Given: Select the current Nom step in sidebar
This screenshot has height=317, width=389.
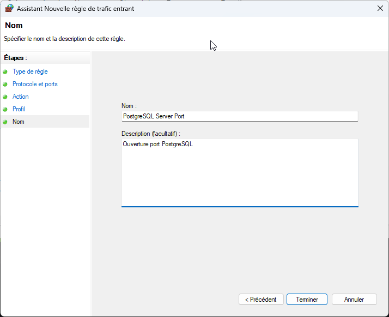Looking at the screenshot, I should pos(19,122).
